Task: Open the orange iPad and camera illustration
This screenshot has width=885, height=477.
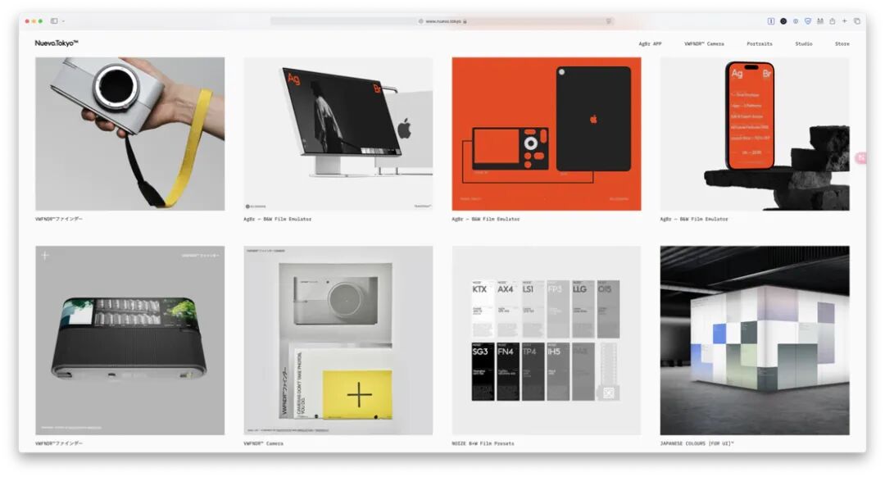Action: coord(547,134)
